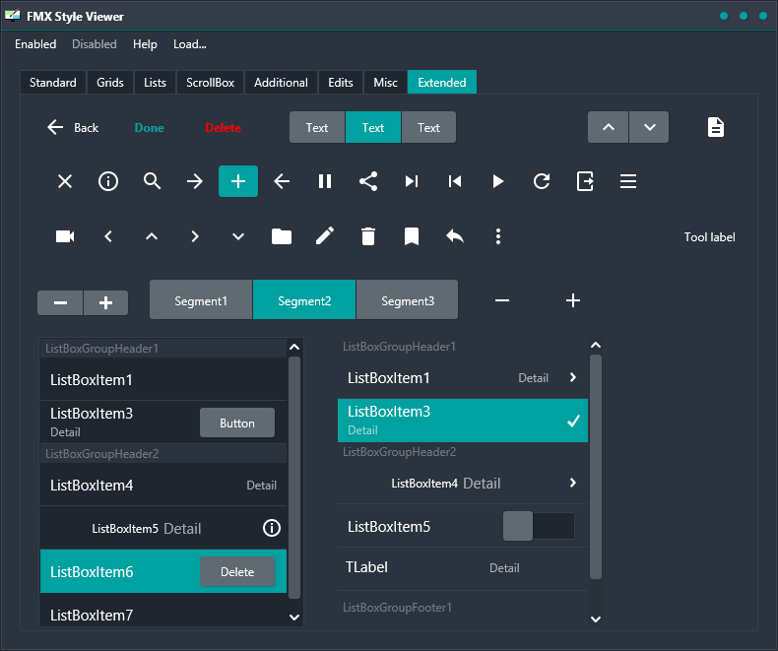
Task: Click the up chevron in gray stepper
Action: point(609,127)
